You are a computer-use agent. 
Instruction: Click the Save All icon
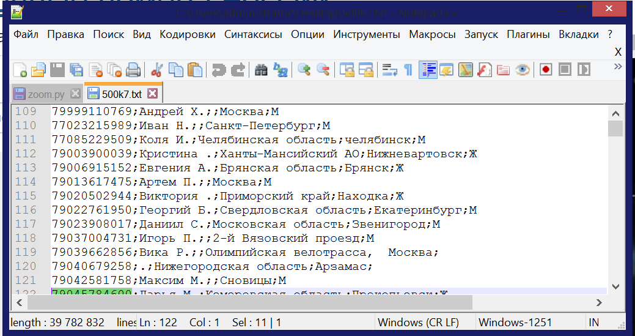click(76, 70)
